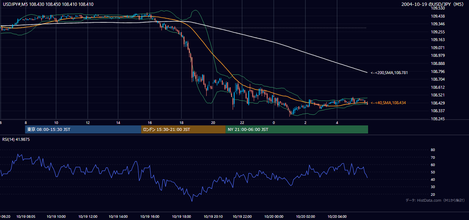Screen dimensions: 469x220
Task: Click the RSI axis level 20
Action: (433, 194)
